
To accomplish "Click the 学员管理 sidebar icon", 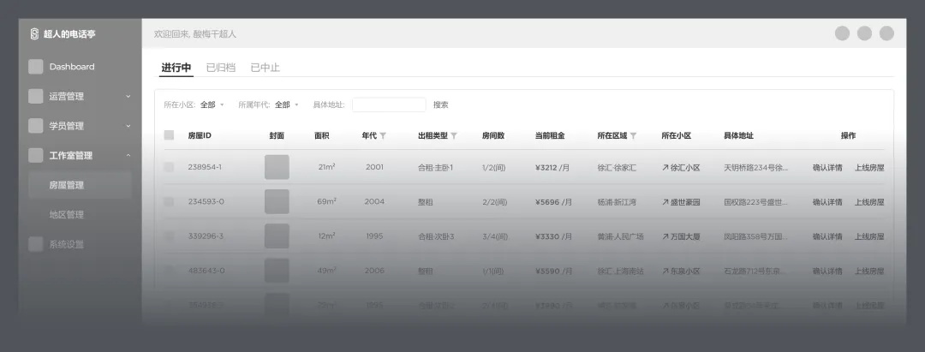I will click(35, 126).
